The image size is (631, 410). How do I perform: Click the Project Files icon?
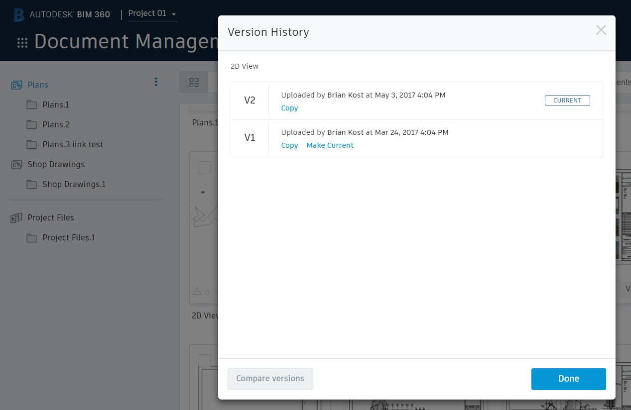16,218
